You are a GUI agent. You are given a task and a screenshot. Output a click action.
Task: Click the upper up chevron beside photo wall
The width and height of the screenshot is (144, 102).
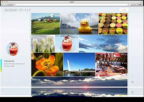click(133, 76)
